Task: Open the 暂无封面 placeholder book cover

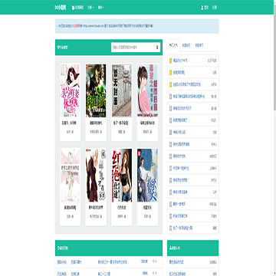Action: (x=122, y=90)
